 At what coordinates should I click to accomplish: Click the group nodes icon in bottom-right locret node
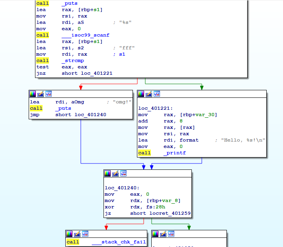click(x=171, y=234)
